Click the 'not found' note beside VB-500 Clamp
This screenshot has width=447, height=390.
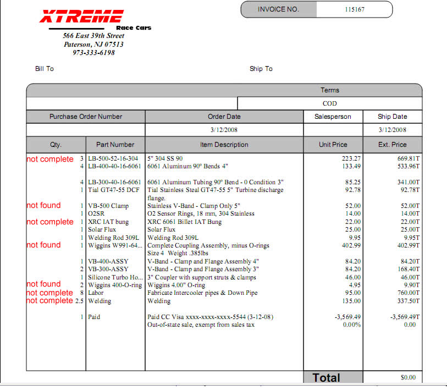click(44, 205)
